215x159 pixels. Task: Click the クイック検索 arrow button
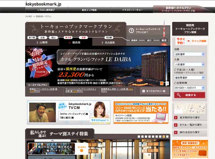point(188,41)
